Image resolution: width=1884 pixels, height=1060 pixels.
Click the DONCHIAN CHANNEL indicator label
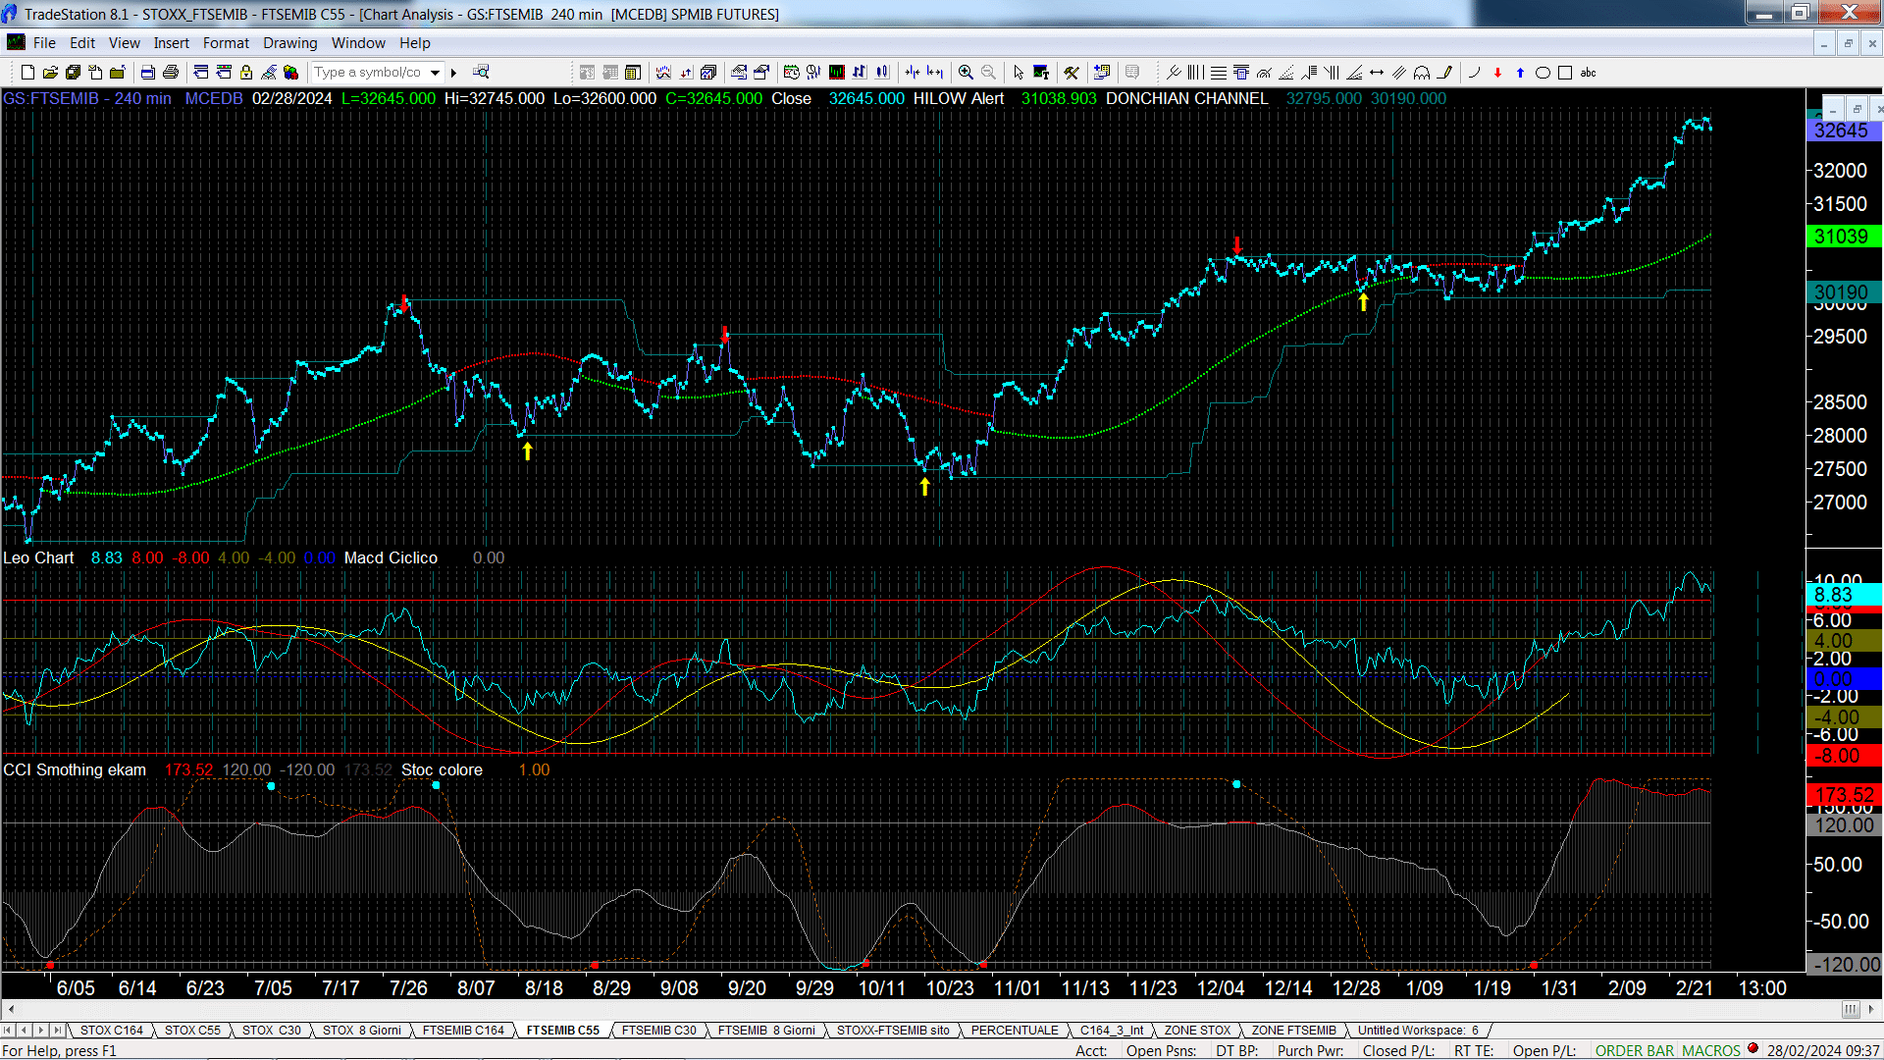pyautogui.click(x=1186, y=99)
